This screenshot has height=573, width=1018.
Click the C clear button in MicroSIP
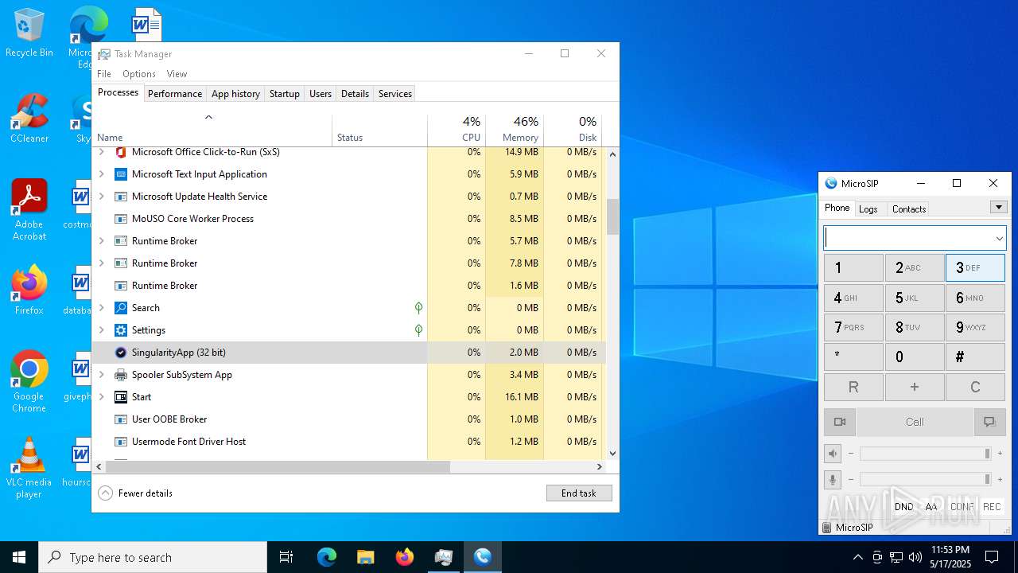[x=975, y=387]
